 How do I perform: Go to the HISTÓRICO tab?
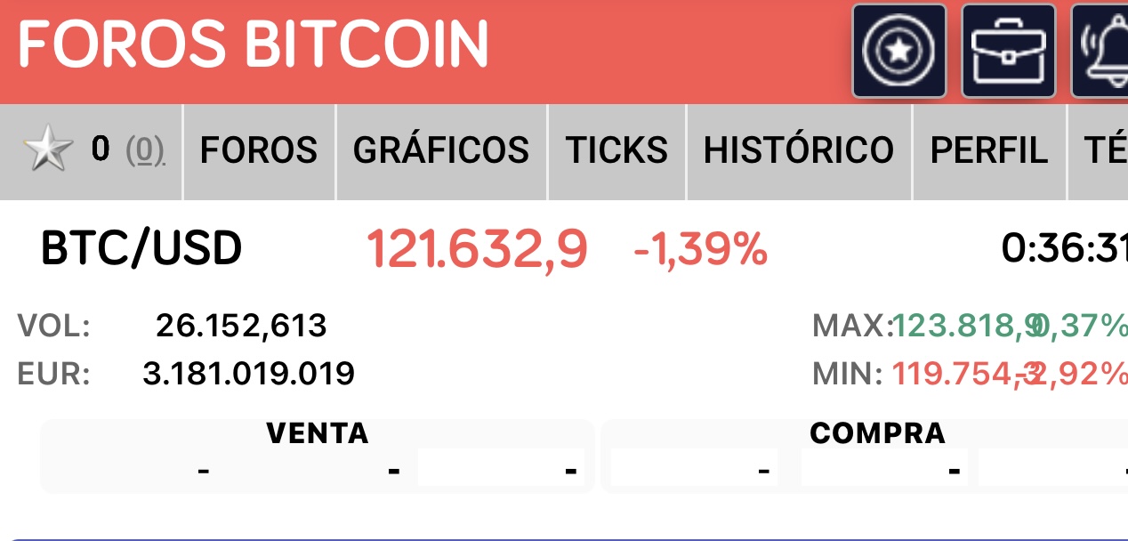pyautogui.click(x=799, y=150)
